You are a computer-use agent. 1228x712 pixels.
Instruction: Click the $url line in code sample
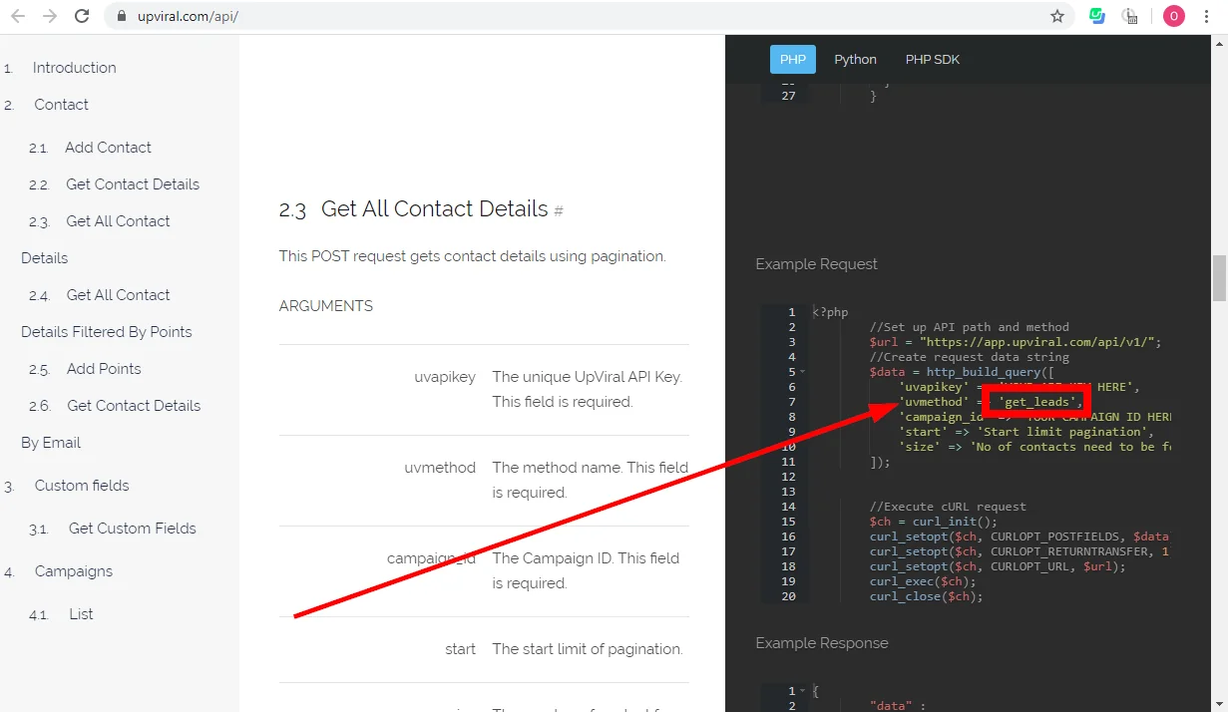1016,342
